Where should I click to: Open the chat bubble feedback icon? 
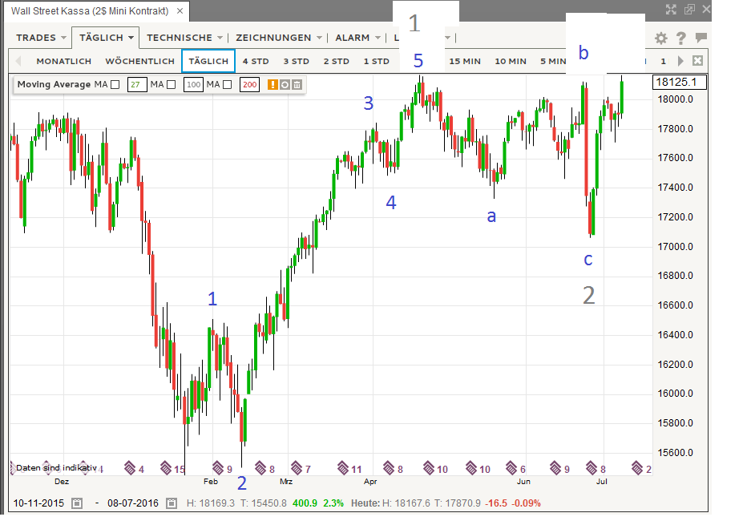701,38
